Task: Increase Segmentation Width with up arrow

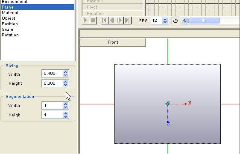Action: (66, 104)
